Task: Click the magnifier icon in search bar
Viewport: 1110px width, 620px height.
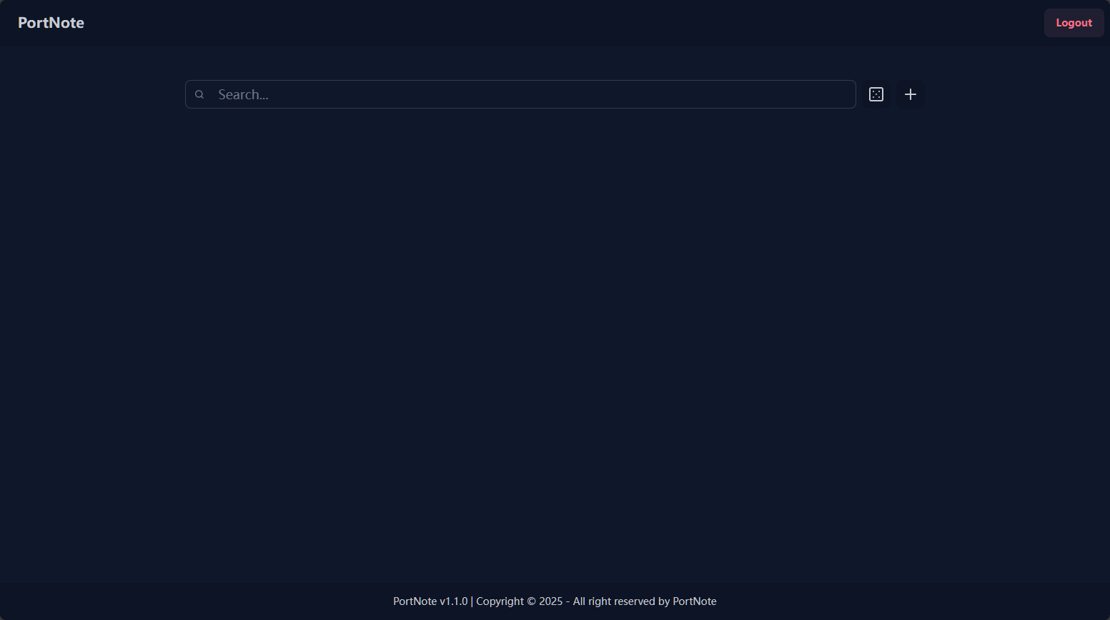Action: coord(199,94)
